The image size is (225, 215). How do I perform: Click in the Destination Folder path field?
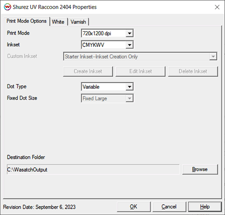[x=93, y=170]
